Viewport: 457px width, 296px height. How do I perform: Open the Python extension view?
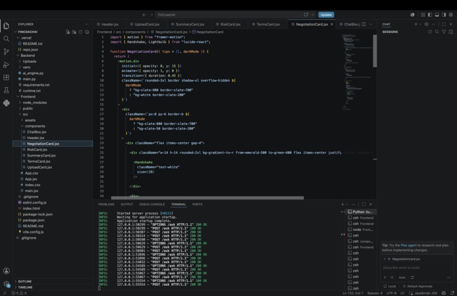click(x=6, y=103)
